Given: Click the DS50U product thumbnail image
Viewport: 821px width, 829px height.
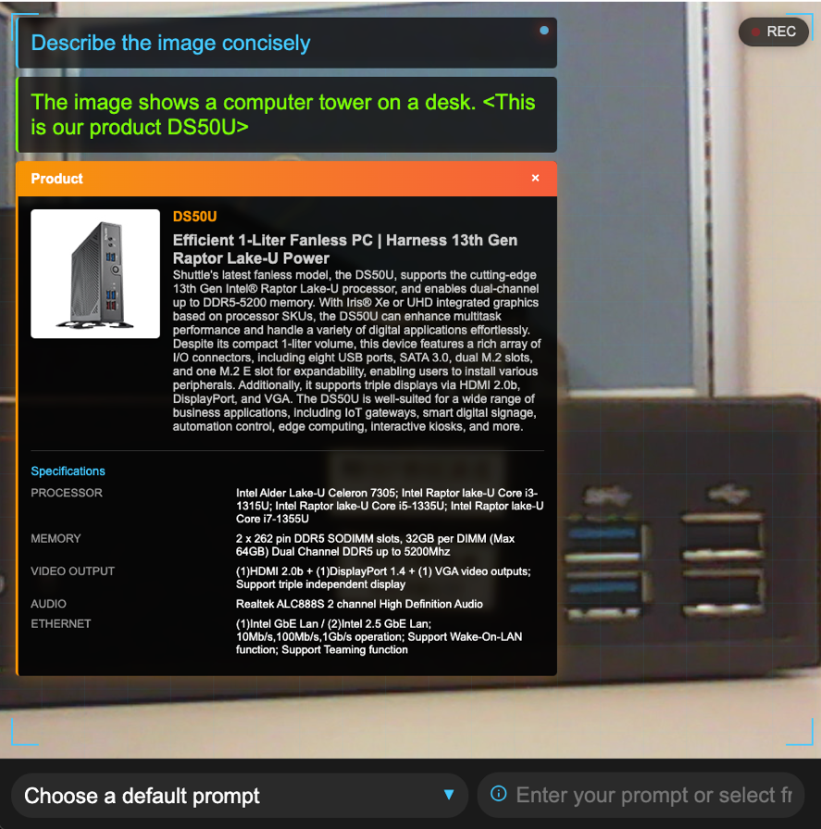Looking at the screenshot, I should point(95,274).
